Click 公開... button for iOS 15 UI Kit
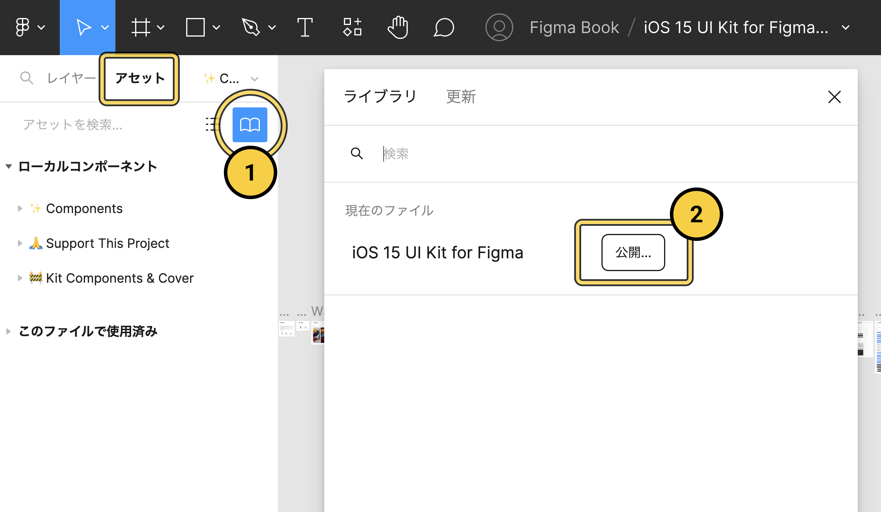 pyautogui.click(x=632, y=252)
